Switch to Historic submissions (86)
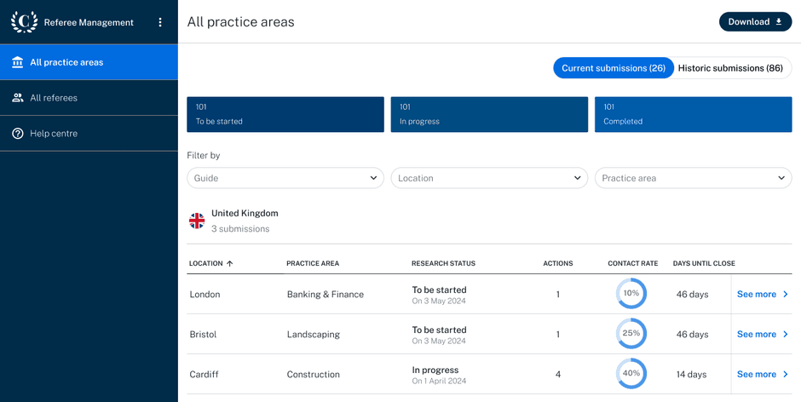 click(730, 68)
